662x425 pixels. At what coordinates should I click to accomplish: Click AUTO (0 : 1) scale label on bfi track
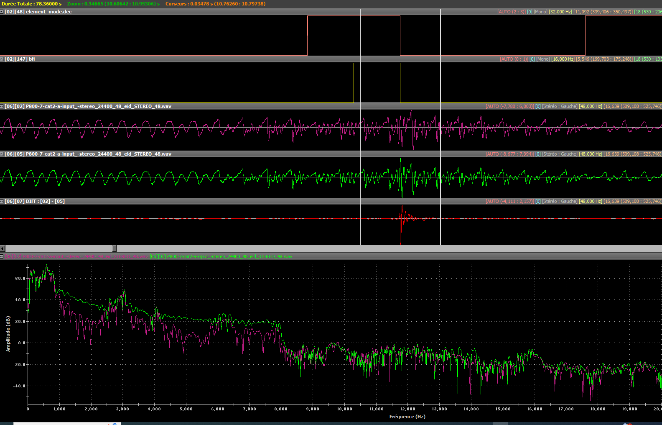tap(514, 59)
